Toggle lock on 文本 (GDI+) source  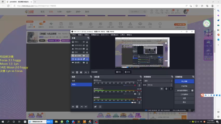tap(87, 49)
